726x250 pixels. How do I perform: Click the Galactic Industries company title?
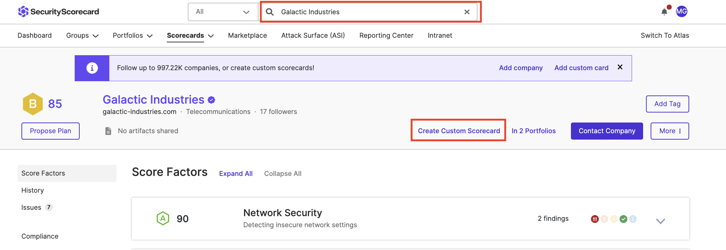(x=153, y=99)
